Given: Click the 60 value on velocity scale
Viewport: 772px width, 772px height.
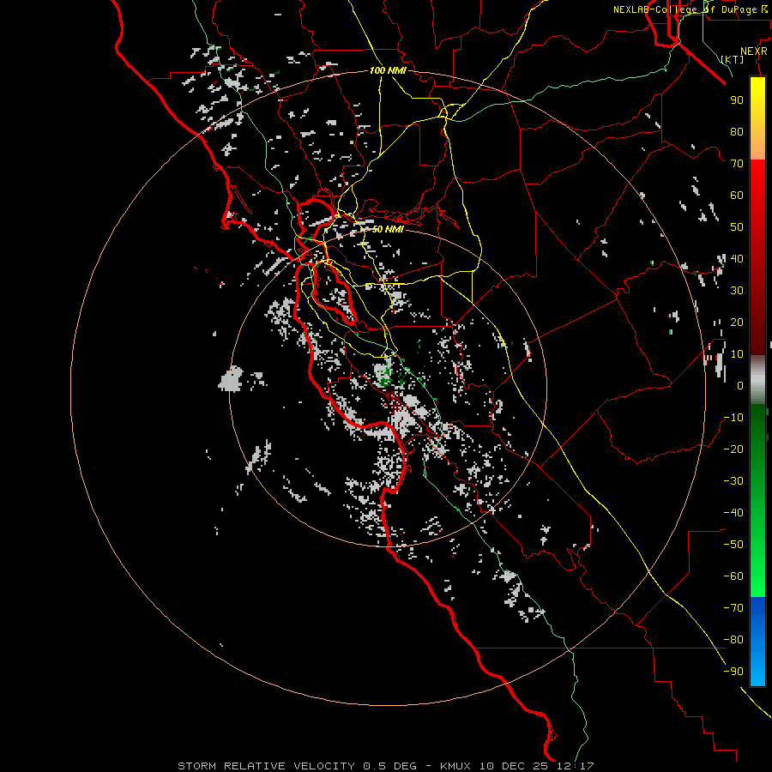Looking at the screenshot, I should point(737,195).
